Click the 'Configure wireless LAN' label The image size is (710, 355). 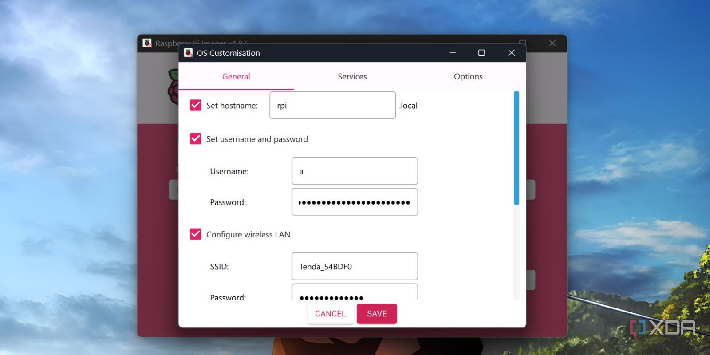248,234
